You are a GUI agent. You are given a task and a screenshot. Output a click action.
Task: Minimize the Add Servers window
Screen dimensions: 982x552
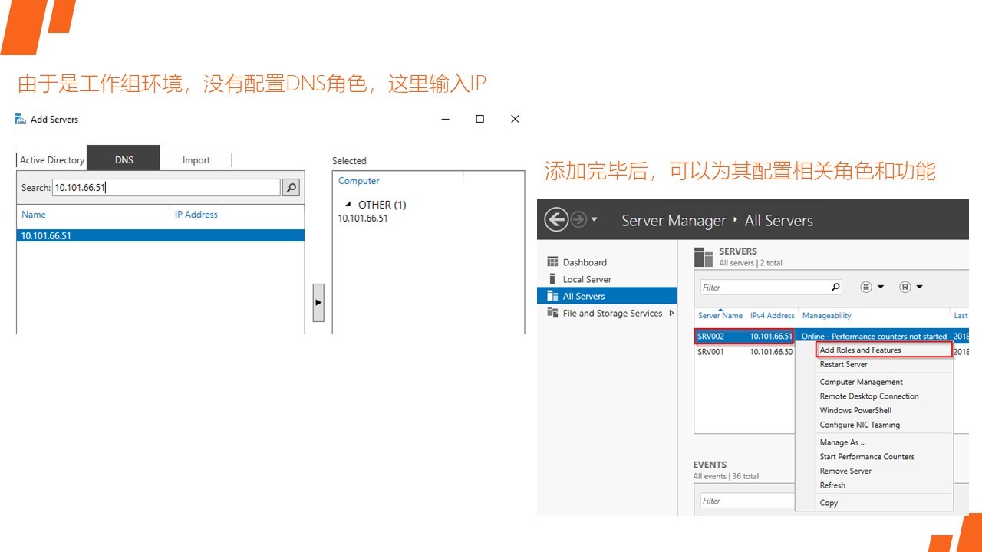point(445,119)
